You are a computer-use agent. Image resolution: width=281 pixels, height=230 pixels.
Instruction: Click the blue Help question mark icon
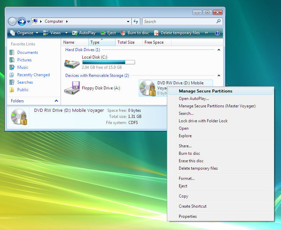(217, 33)
